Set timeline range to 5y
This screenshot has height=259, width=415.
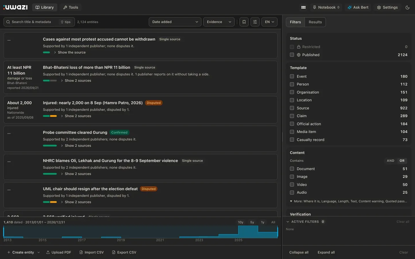252,222
